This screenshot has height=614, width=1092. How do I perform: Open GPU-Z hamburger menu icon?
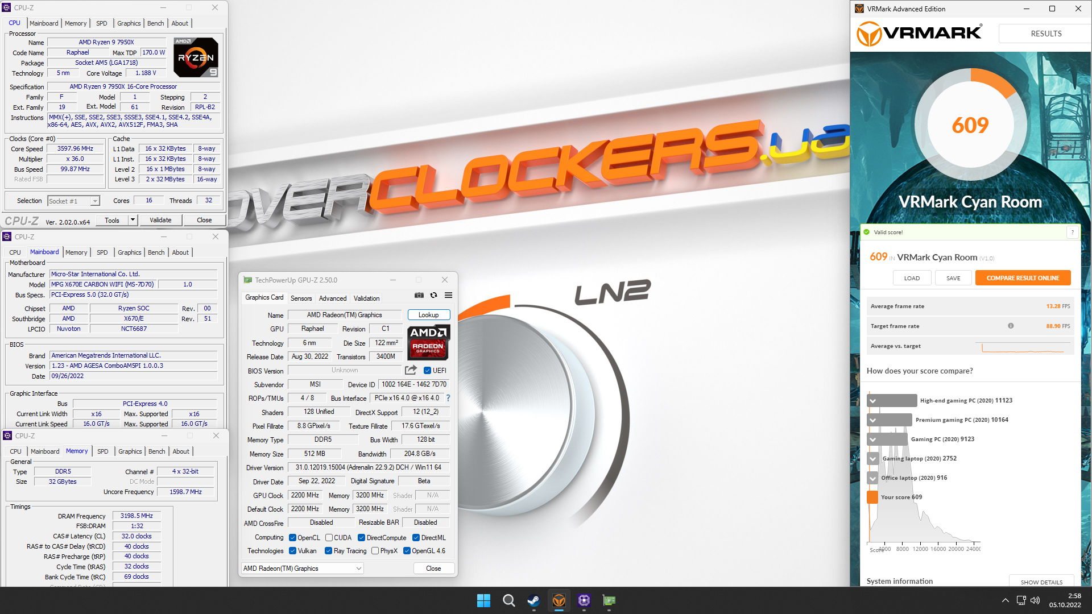[449, 295]
